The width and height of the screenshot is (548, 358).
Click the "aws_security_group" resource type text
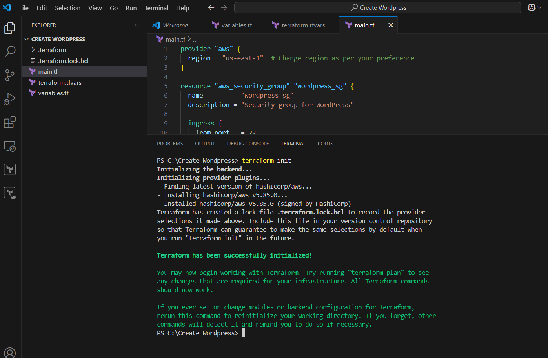click(252, 86)
